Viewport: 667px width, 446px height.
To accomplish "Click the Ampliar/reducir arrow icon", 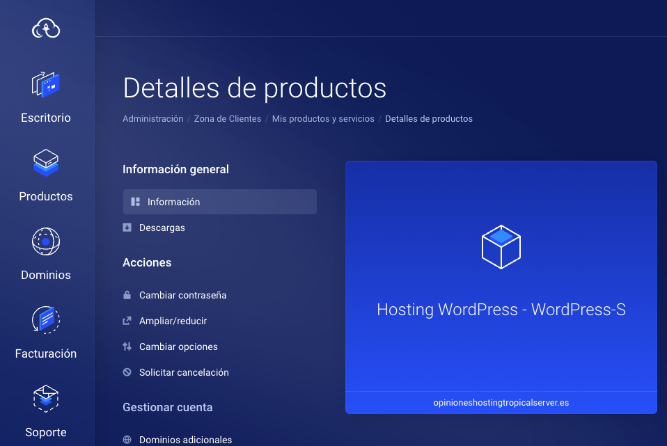I will tap(127, 321).
